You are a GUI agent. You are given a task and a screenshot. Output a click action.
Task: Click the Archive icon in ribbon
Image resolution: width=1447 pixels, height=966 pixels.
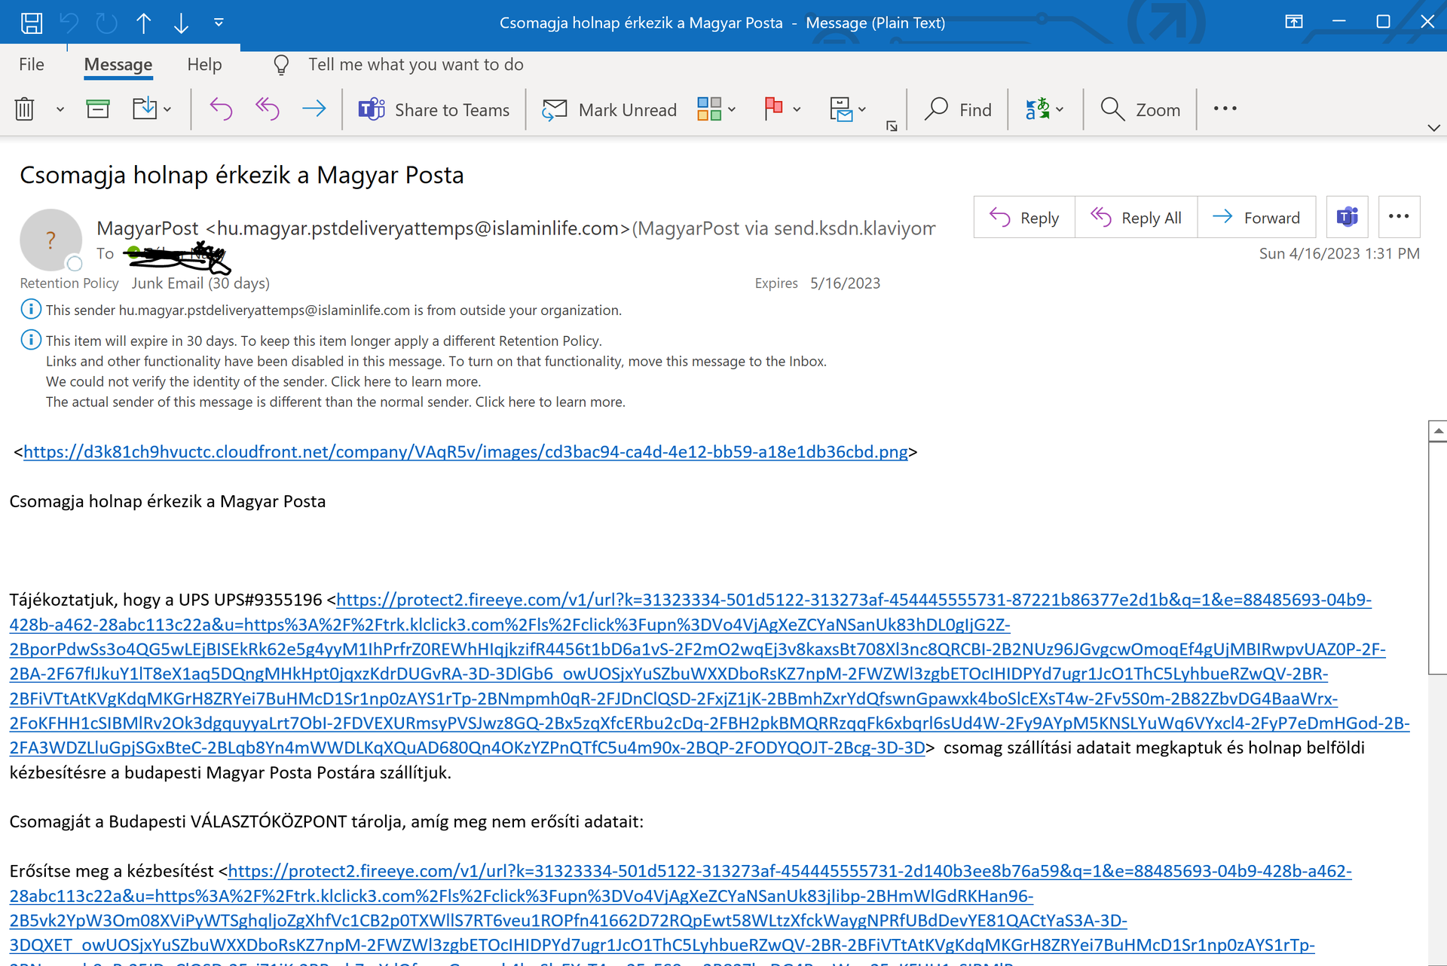(x=98, y=110)
